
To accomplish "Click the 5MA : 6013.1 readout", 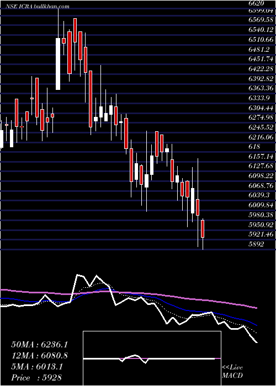I will tap(37, 367).
